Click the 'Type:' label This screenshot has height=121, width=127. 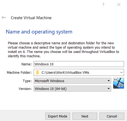[27, 81]
